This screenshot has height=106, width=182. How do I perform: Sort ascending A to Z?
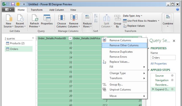pyautogui.click(x=96, y=16)
